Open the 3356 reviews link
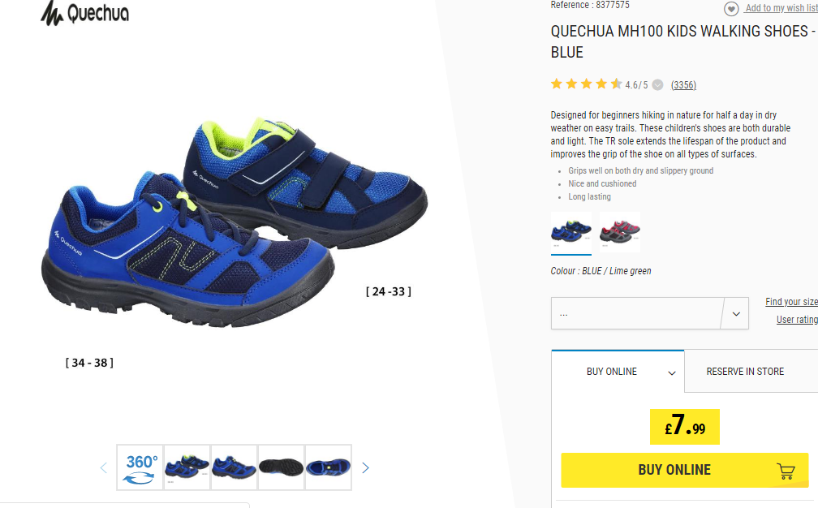This screenshot has width=818, height=508. coord(683,85)
